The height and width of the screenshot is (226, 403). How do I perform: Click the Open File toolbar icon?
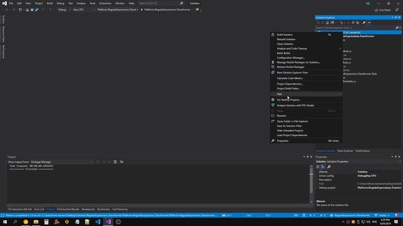point(27,10)
